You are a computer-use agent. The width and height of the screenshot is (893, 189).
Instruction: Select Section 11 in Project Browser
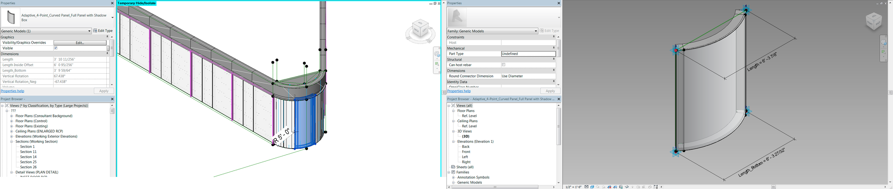pyautogui.click(x=28, y=152)
